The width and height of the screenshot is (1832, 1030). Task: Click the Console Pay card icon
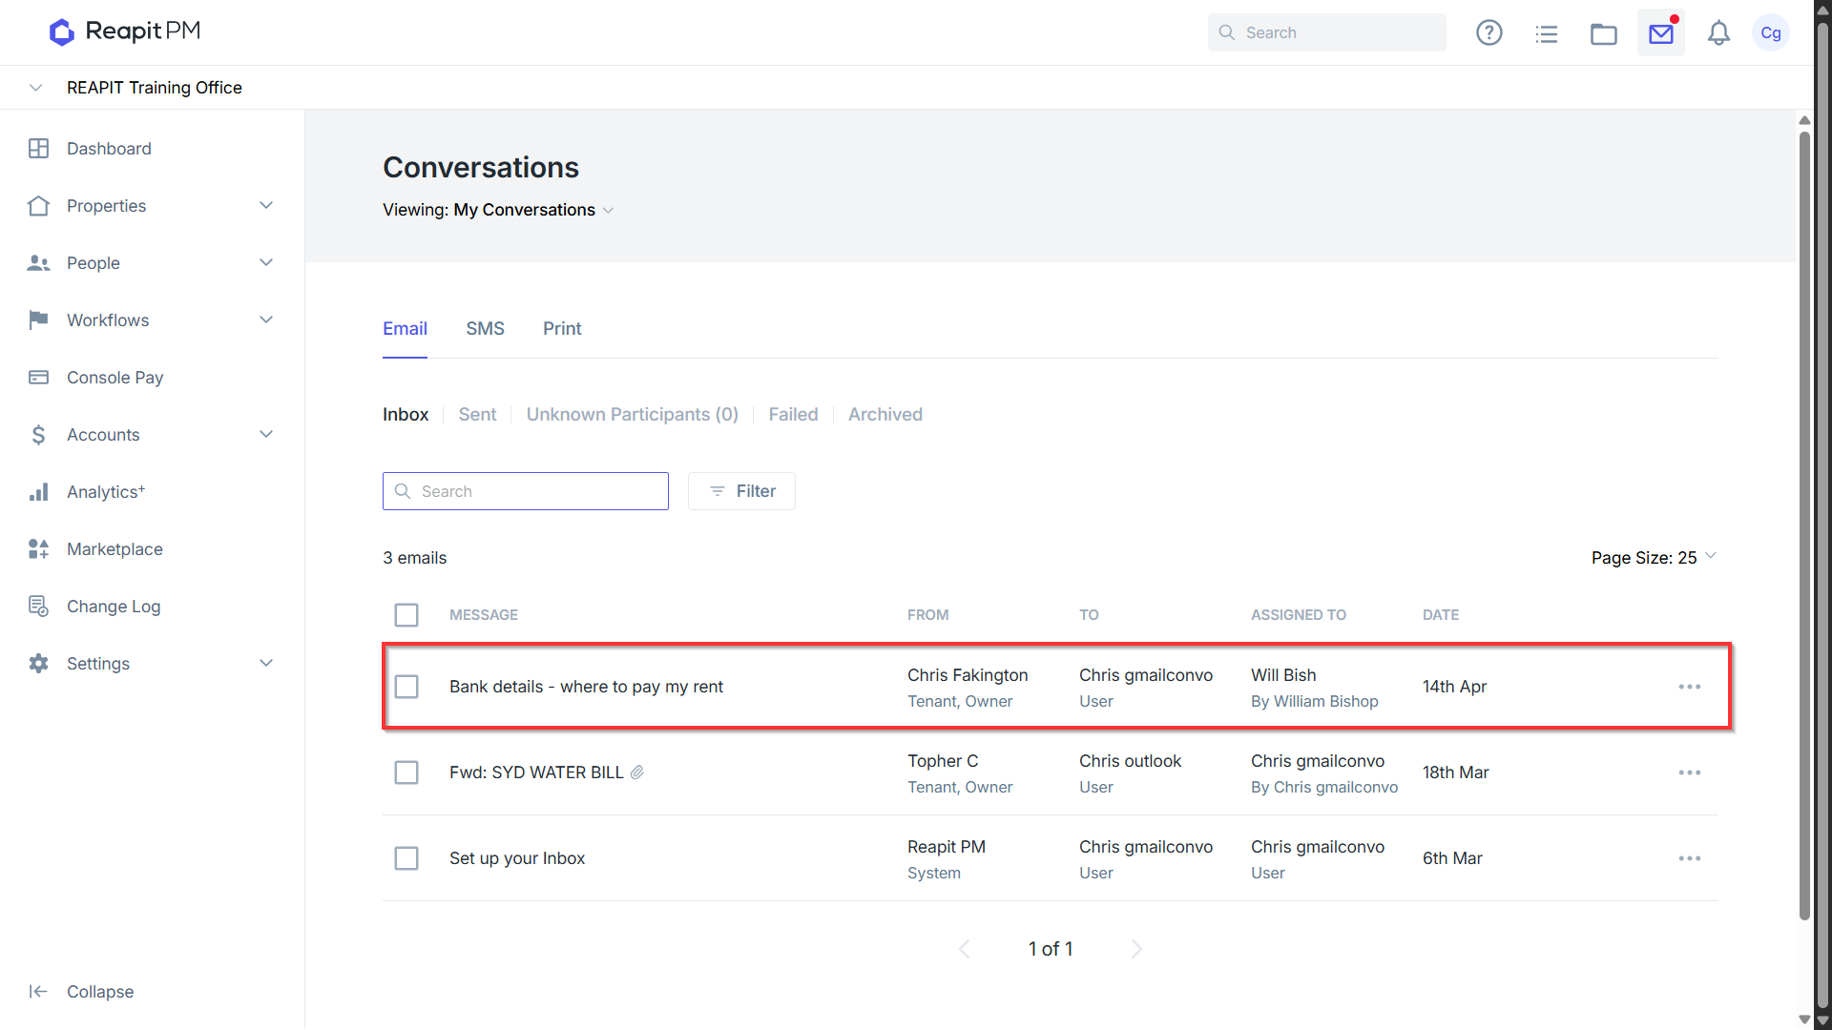click(x=38, y=378)
